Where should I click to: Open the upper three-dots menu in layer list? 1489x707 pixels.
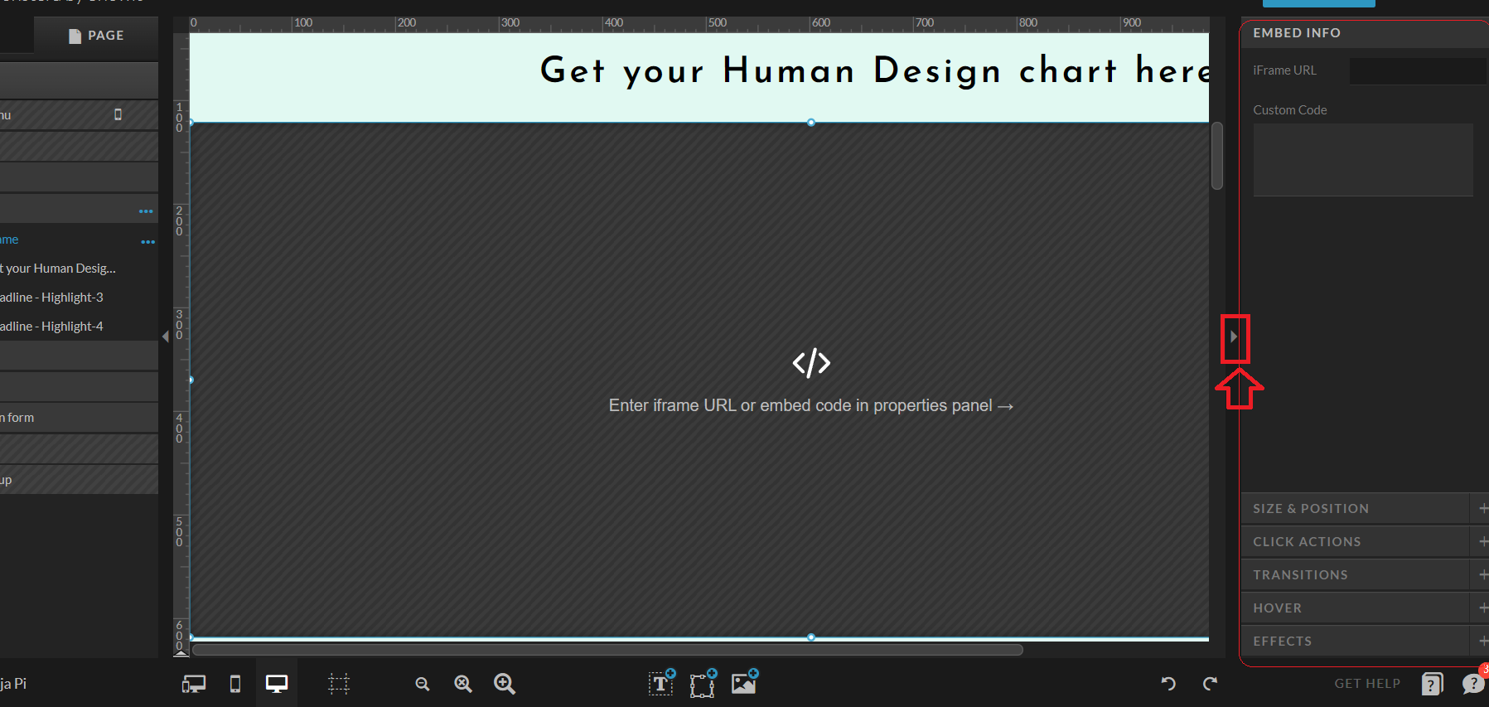point(146,211)
